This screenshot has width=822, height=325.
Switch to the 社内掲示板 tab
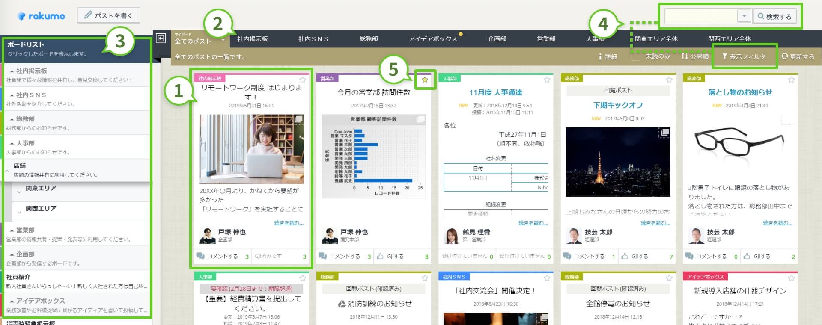coord(253,39)
